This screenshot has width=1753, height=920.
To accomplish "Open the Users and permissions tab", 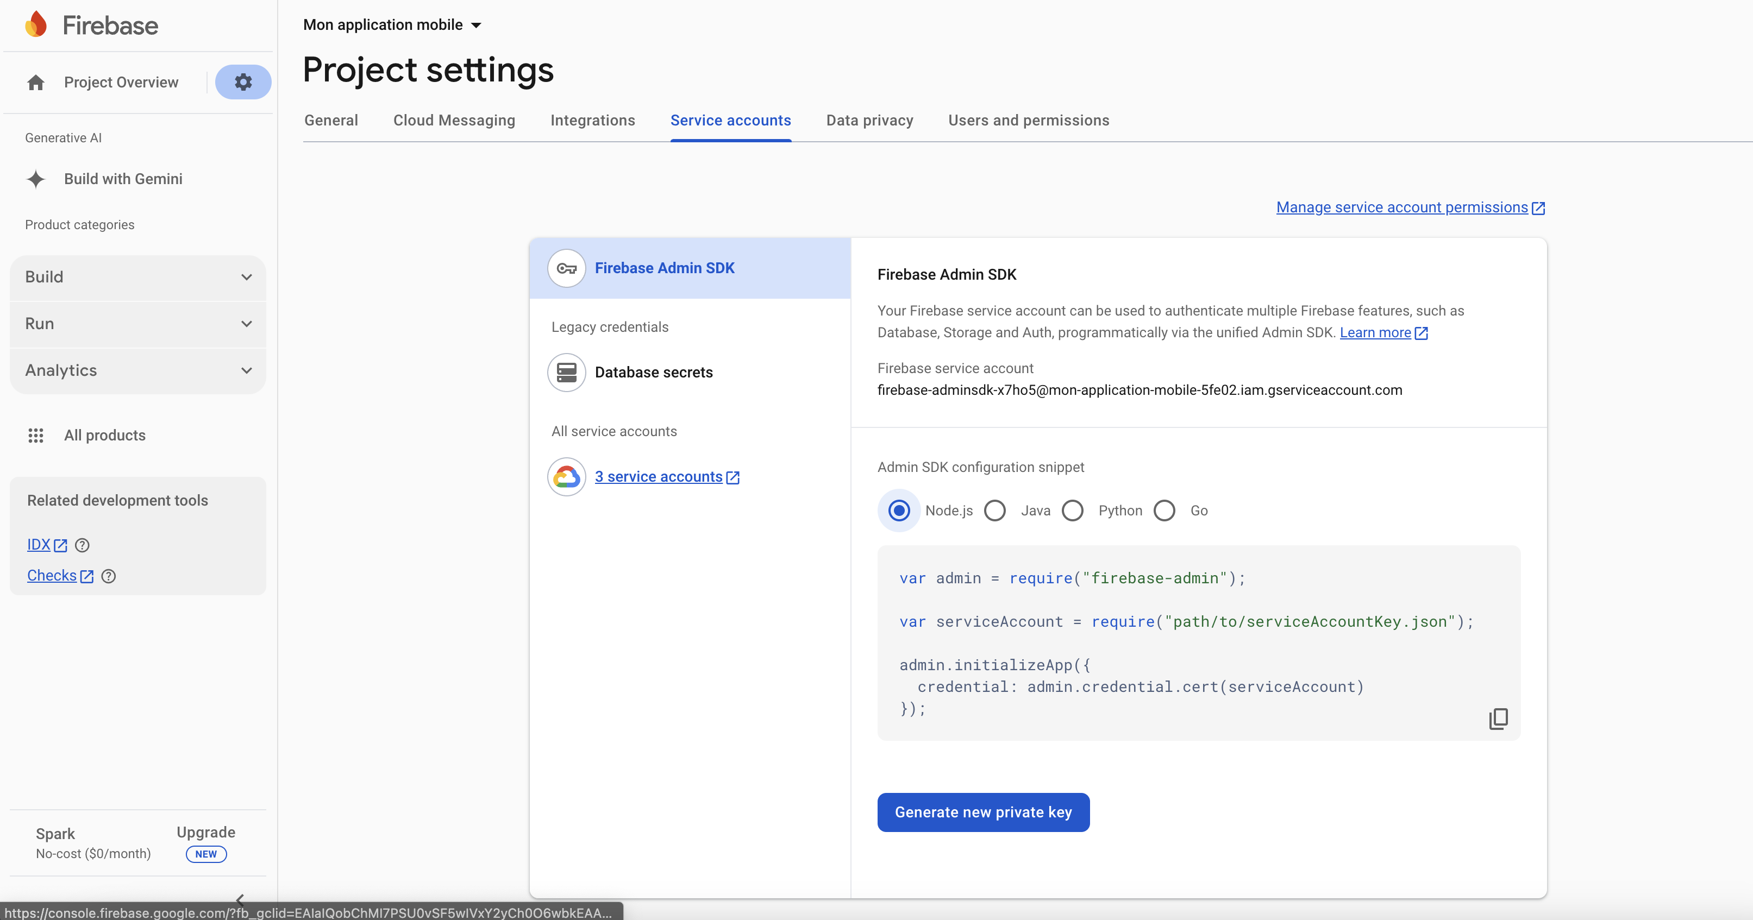I will click(x=1028, y=121).
